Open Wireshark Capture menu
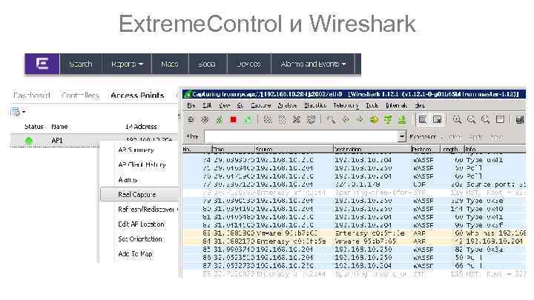The image size is (534, 300). click(x=260, y=105)
